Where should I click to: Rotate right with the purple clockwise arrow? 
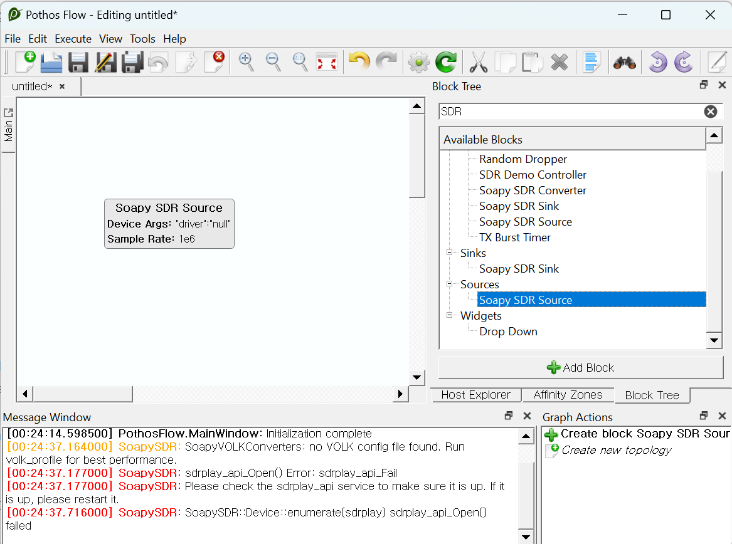point(684,62)
